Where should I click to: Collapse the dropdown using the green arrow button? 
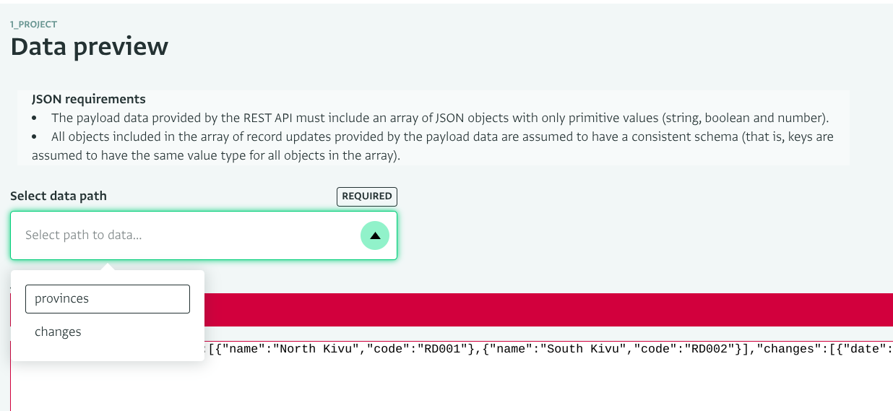click(375, 235)
